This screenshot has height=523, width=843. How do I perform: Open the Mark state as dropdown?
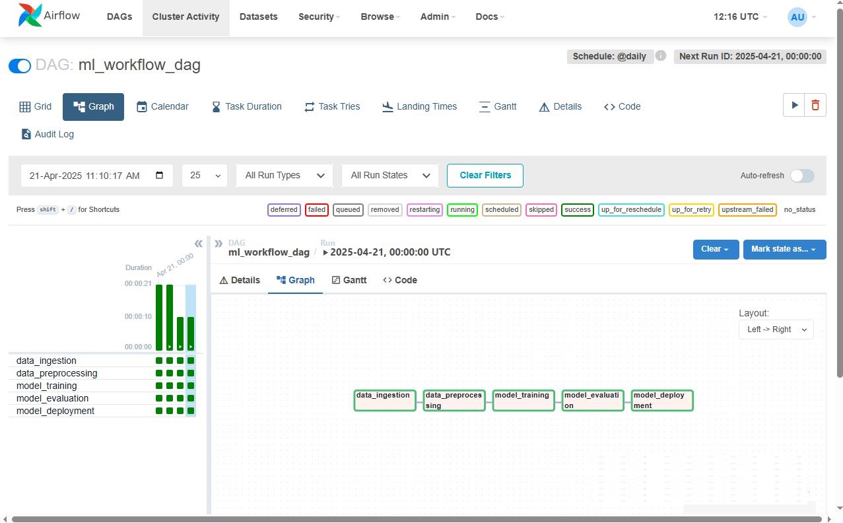[784, 250]
